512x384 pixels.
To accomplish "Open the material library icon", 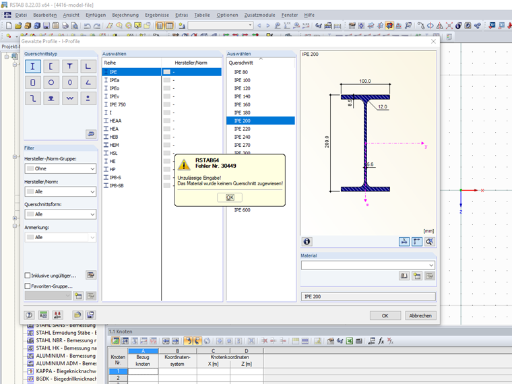I will click(404, 276).
